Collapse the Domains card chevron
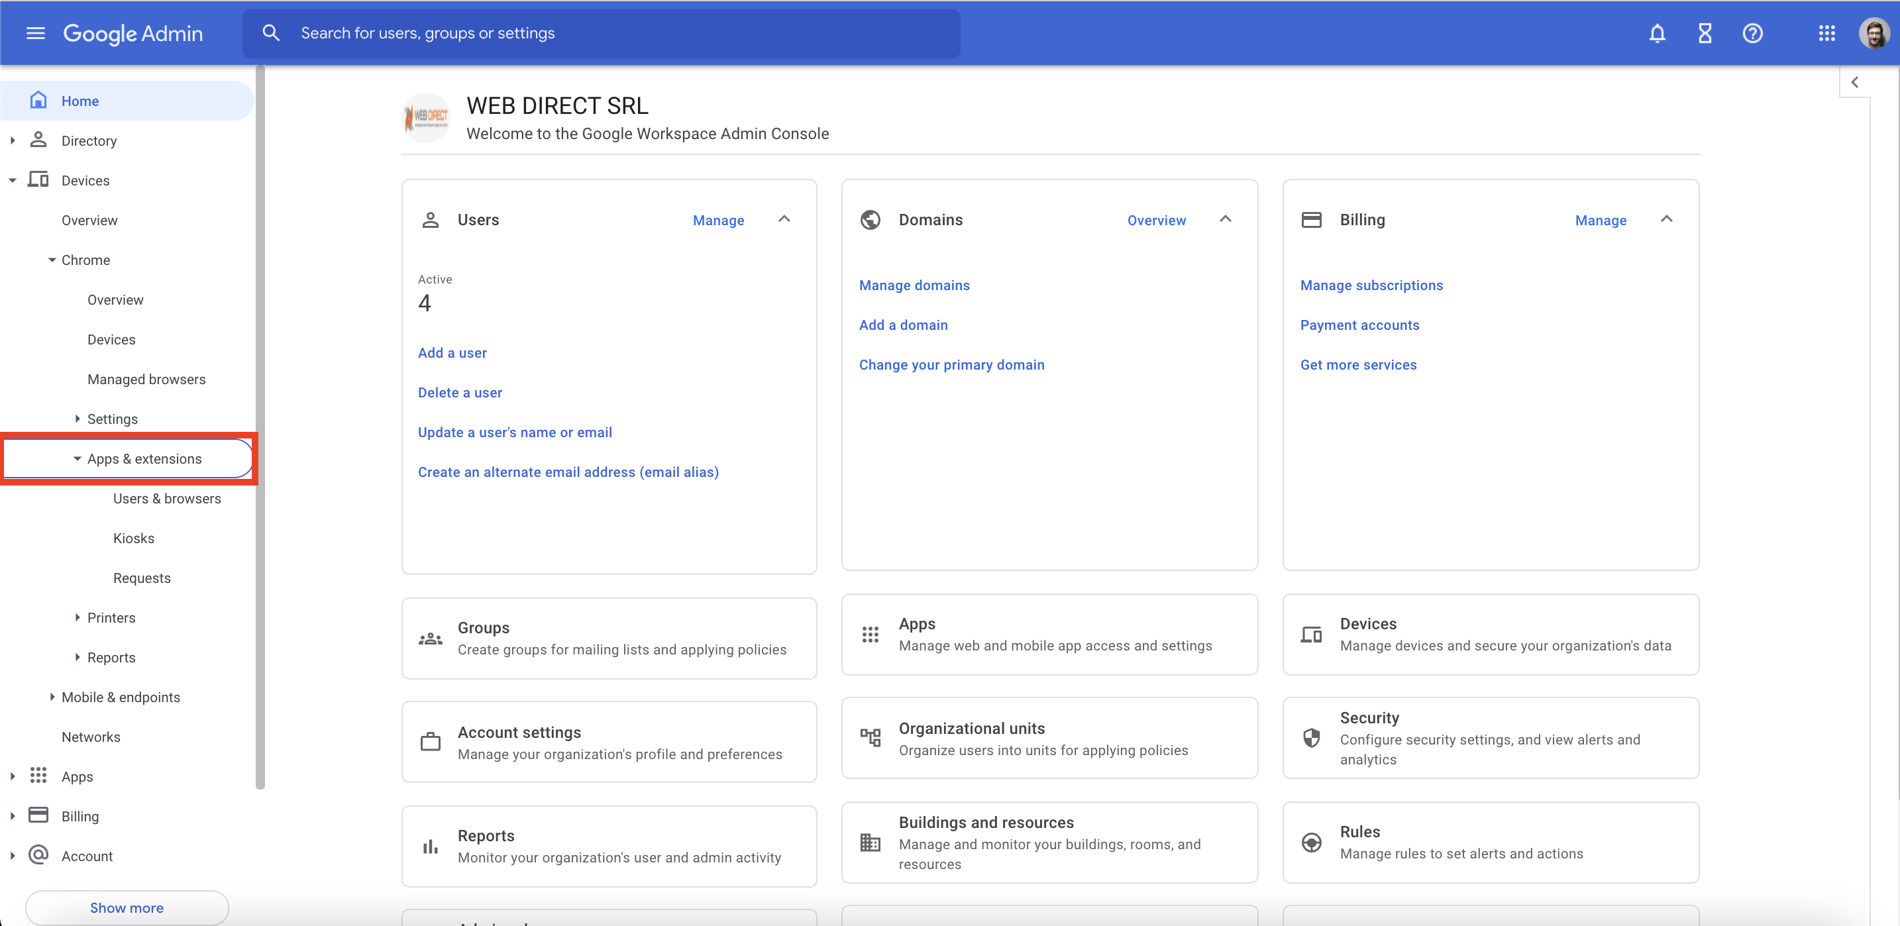 pos(1225,219)
